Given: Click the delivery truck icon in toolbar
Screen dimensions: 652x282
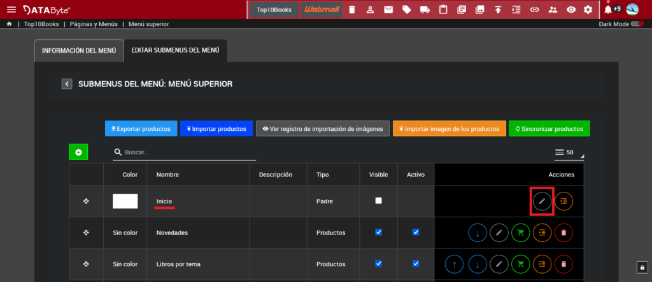Looking at the screenshot, I should 425,10.
